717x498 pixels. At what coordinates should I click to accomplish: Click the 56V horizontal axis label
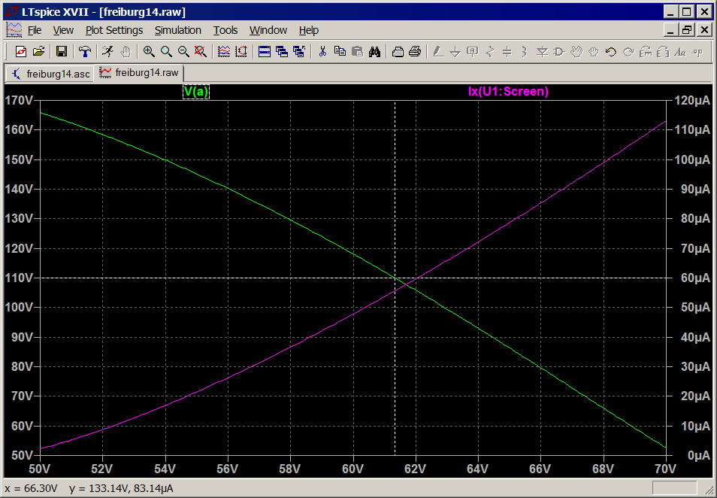227,469
